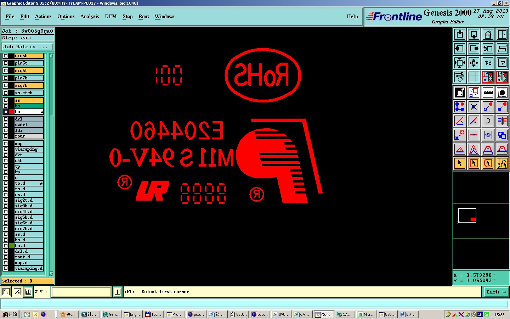Image resolution: width=510 pixels, height=319 pixels.
Task: Click the mirror F flip icon
Action: tap(502, 121)
